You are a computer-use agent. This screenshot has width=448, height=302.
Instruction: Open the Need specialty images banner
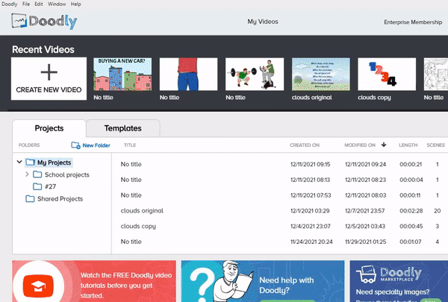point(399,281)
